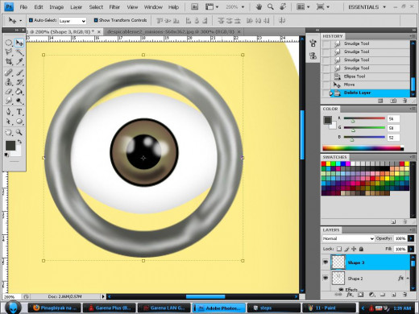419x314 pixels.
Task: Click Zoom tool in application bar
Action: click(x=271, y=7)
